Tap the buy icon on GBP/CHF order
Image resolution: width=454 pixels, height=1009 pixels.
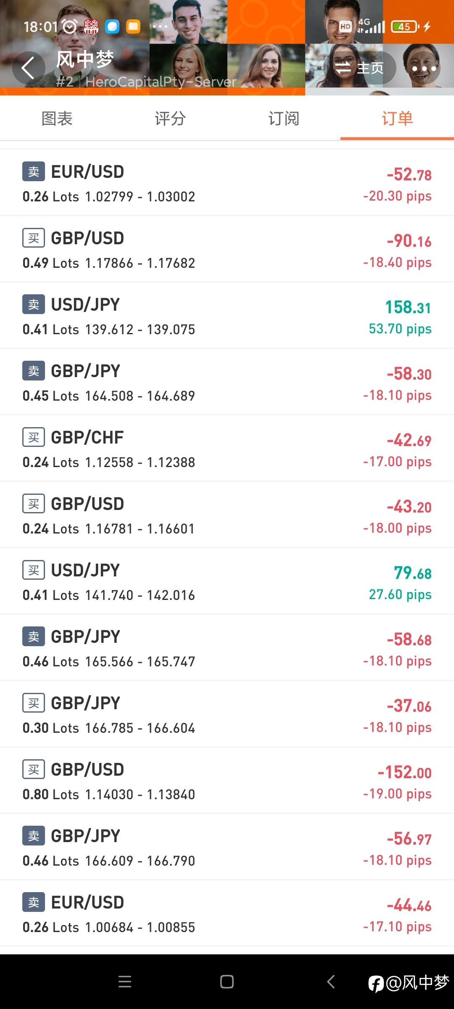(x=34, y=437)
